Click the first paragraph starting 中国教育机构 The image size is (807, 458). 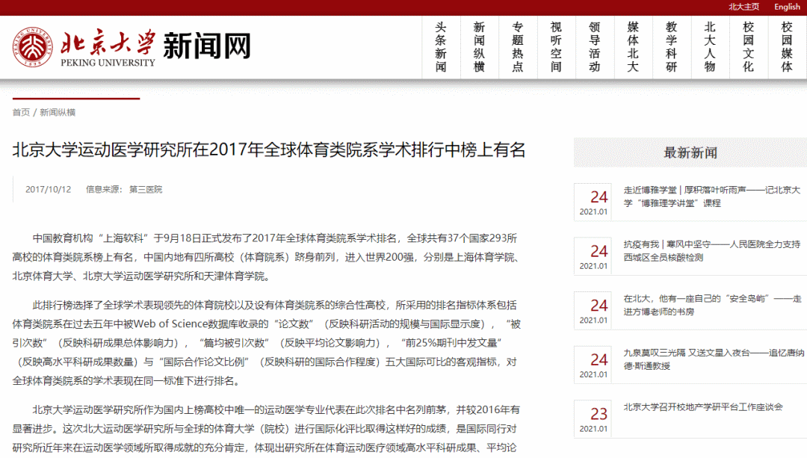pos(267,257)
